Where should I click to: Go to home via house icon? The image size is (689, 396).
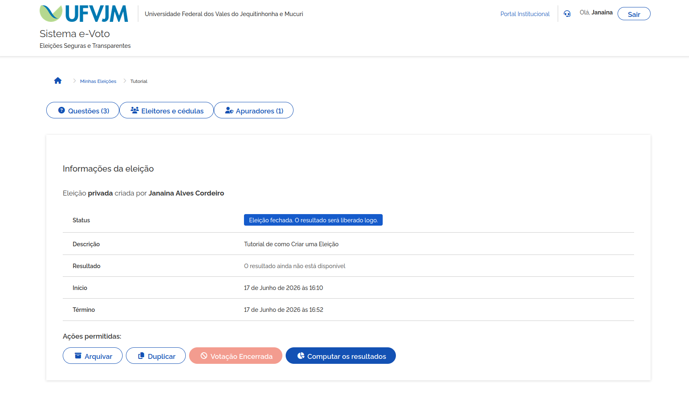tap(58, 81)
